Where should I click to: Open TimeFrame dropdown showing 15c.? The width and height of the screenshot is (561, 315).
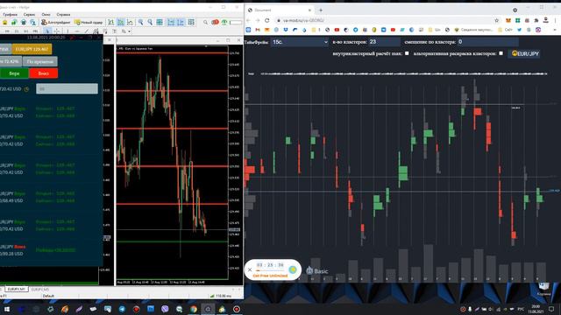[300, 42]
